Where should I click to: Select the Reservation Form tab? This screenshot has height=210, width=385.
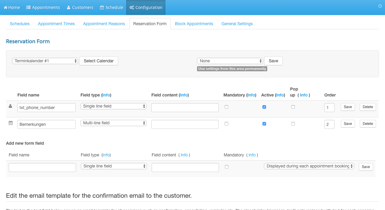150,24
